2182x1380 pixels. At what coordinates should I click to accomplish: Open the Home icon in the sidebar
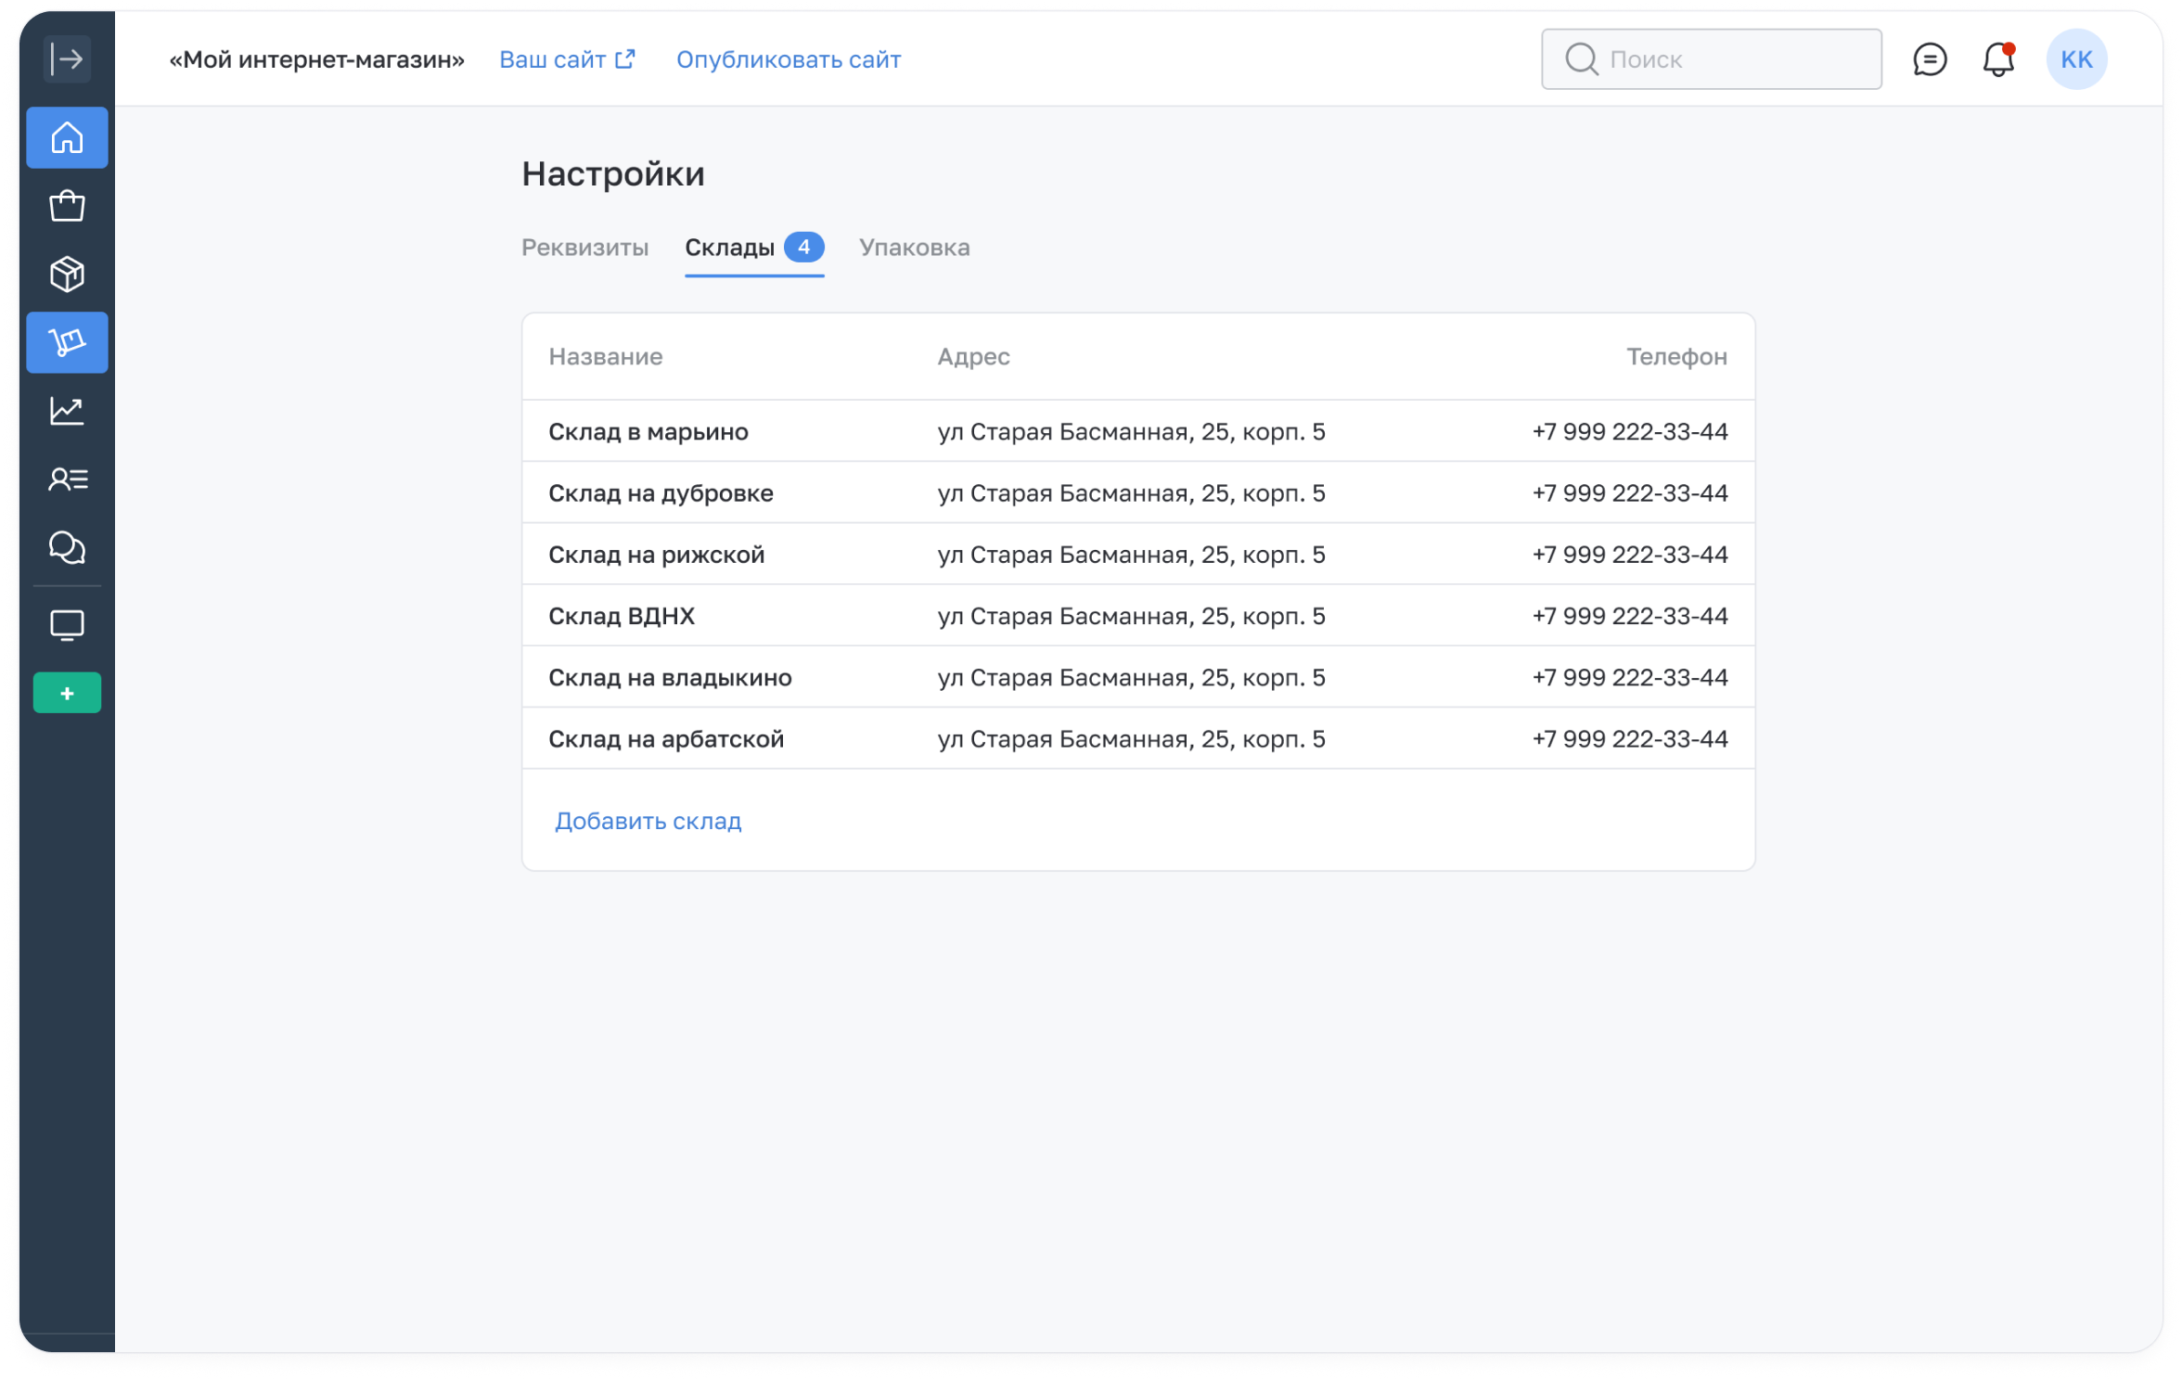click(67, 138)
